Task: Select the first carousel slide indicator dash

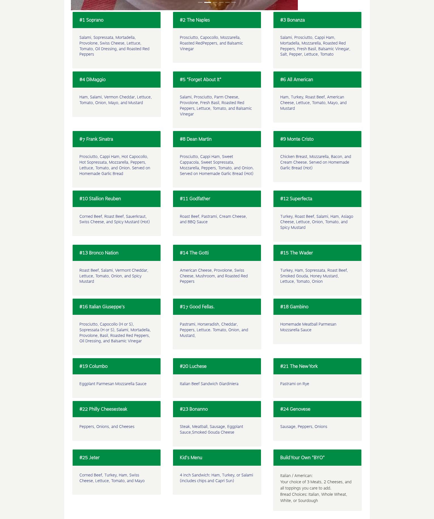Action: [x=200, y=2]
